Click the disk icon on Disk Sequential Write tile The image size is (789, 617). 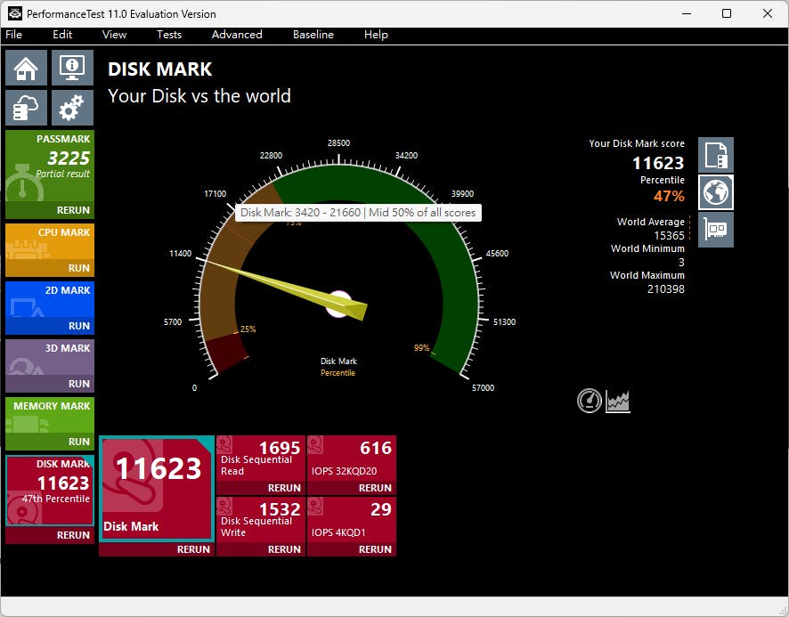224,506
